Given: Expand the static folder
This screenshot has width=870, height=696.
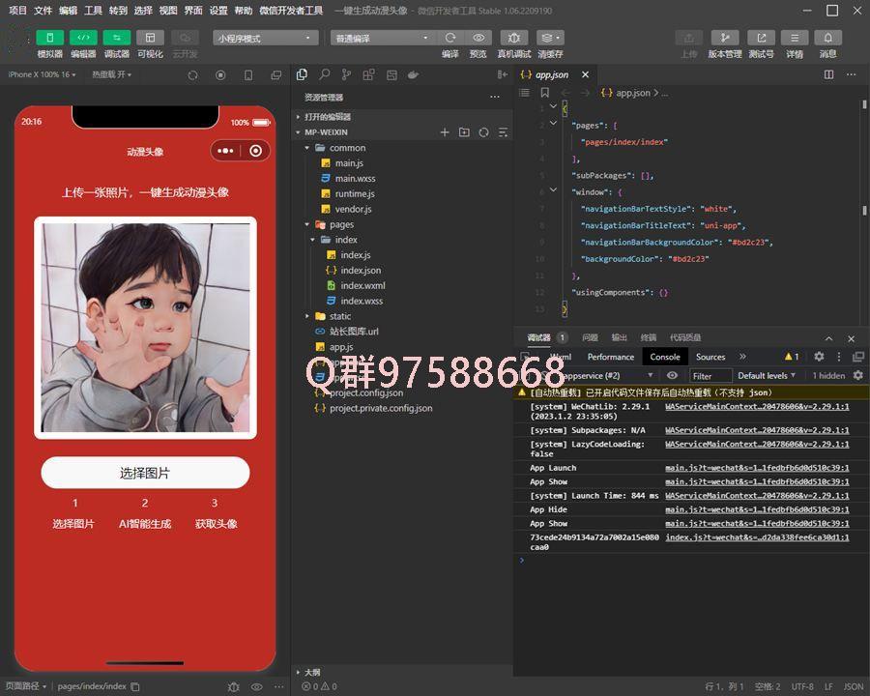Looking at the screenshot, I should (x=306, y=316).
